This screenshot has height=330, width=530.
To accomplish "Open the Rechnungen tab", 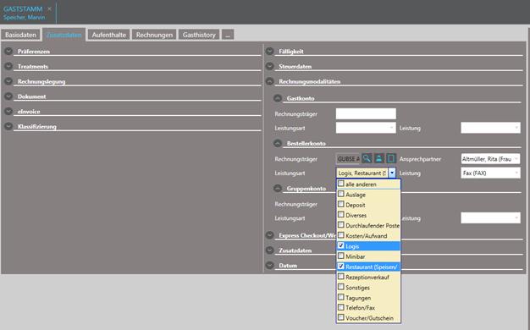I will [x=154, y=35].
